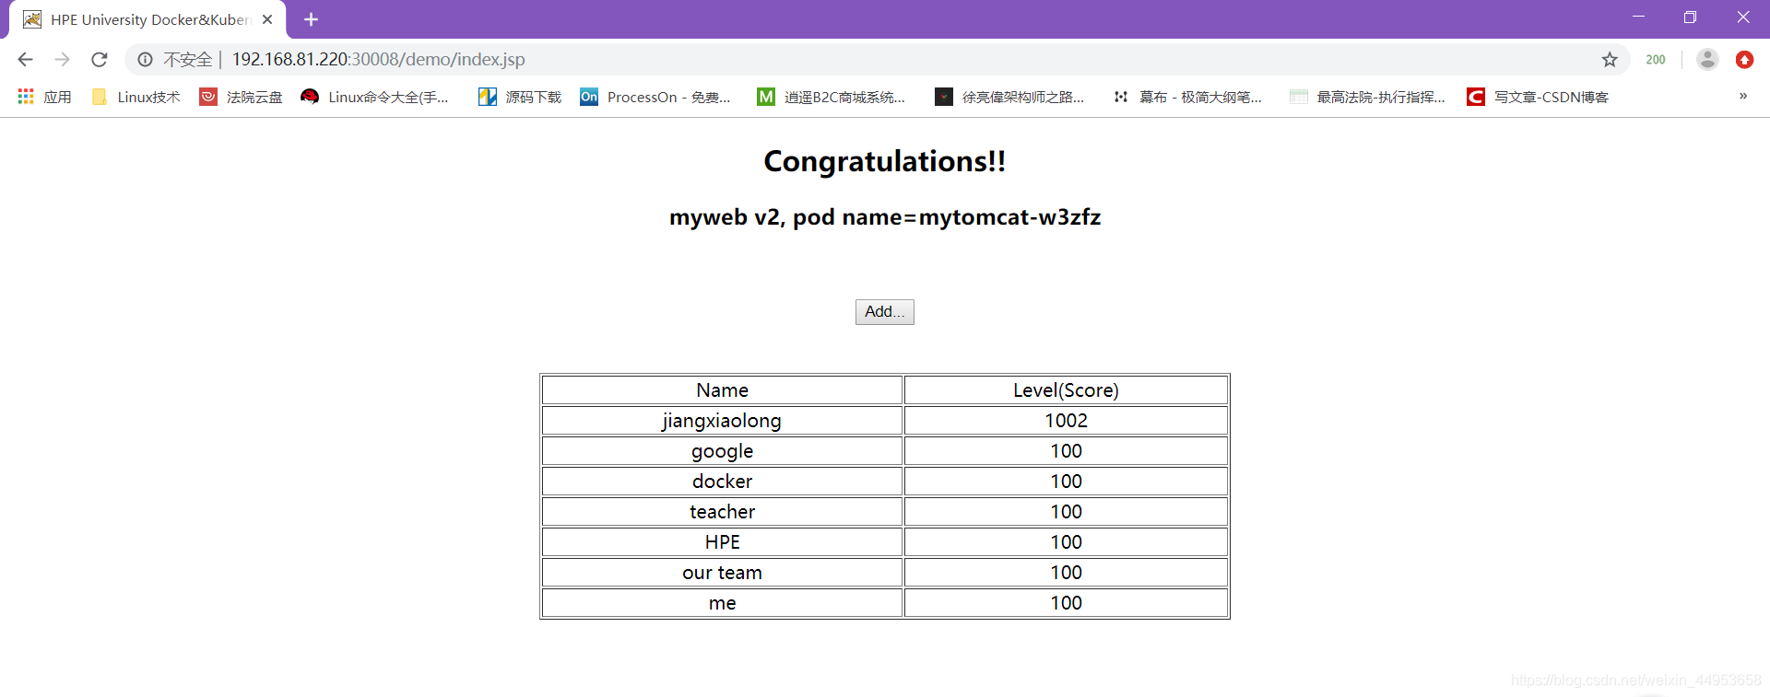Click the HPE name cell
The width and height of the screenshot is (1770, 697).
coord(723,542)
